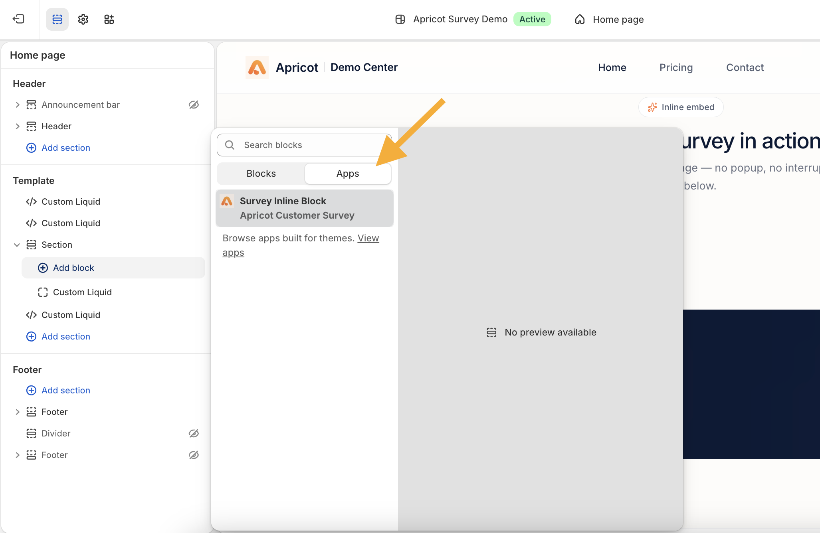Image resolution: width=820 pixels, height=533 pixels.
Task: Click the Announcement bar section icon
Action: point(31,105)
